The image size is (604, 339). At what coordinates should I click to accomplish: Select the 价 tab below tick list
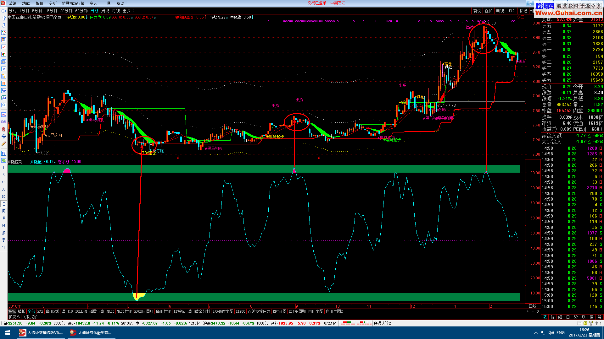552,317
